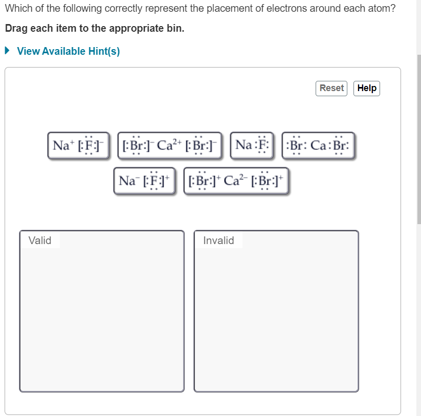Image resolution: width=421 pixels, height=416 pixels.
Task: Select the Na⁺ [:F:]⁻ answer tile
Action: pyautogui.click(x=78, y=145)
